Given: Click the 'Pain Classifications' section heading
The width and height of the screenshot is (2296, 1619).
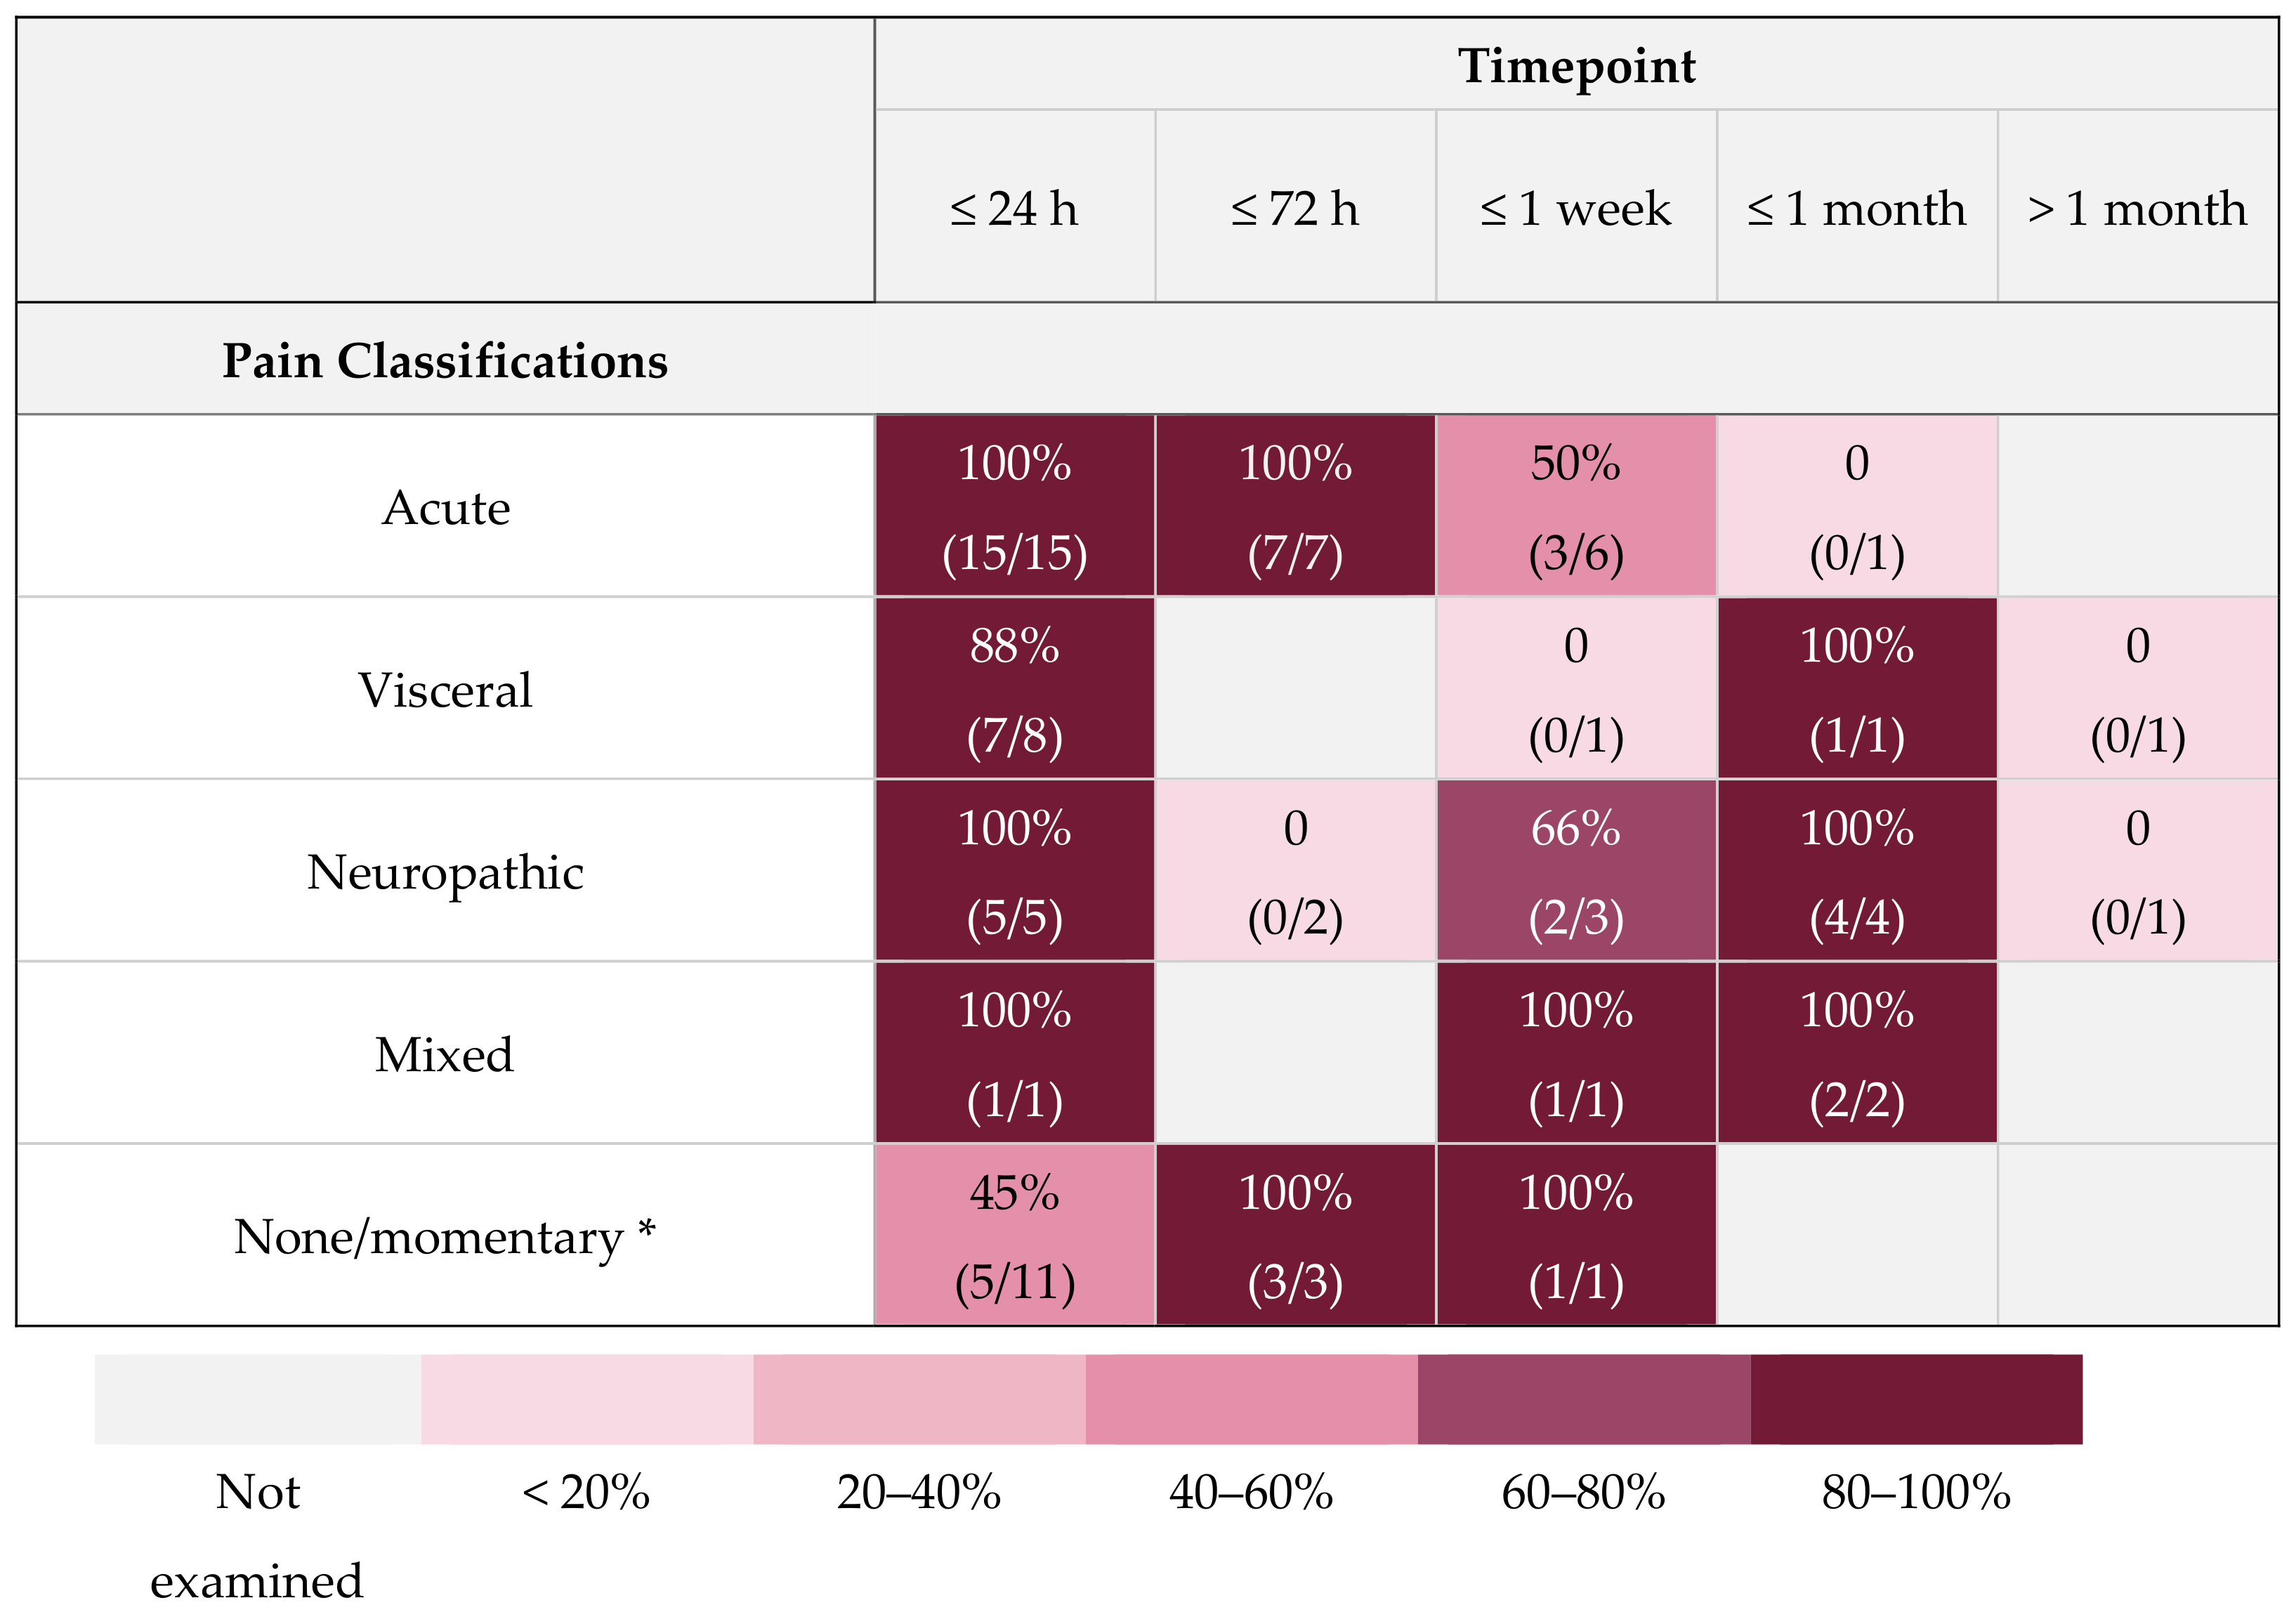Looking at the screenshot, I should [445, 361].
